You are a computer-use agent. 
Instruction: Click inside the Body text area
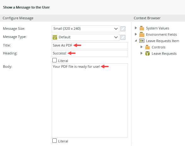coord(90,100)
